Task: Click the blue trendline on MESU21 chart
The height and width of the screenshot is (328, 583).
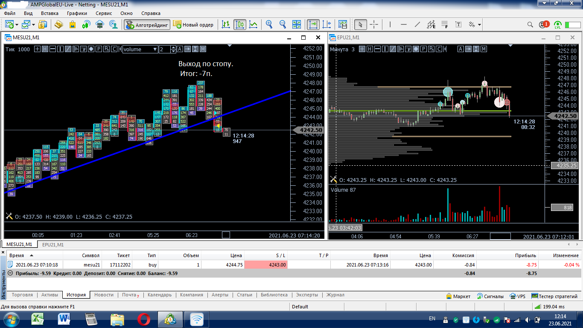Action: tap(147, 142)
